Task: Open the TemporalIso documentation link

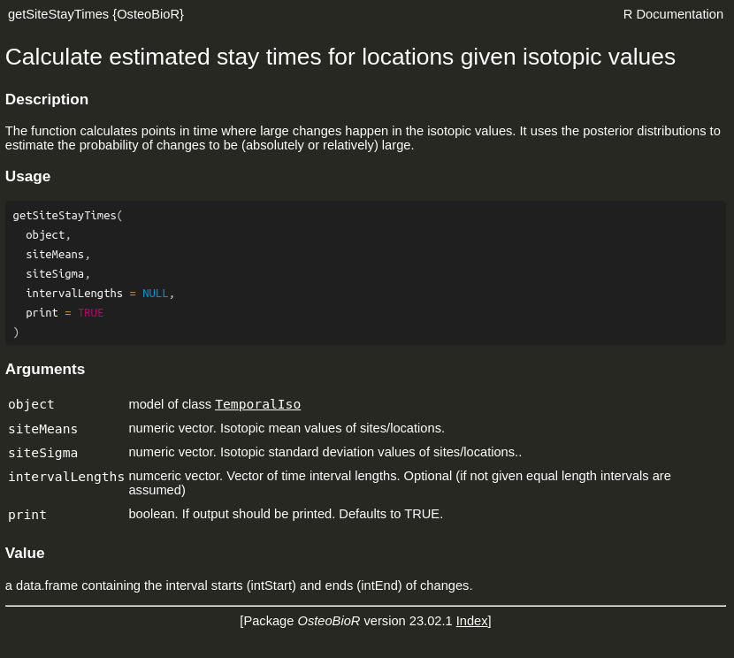Action: [x=257, y=404]
